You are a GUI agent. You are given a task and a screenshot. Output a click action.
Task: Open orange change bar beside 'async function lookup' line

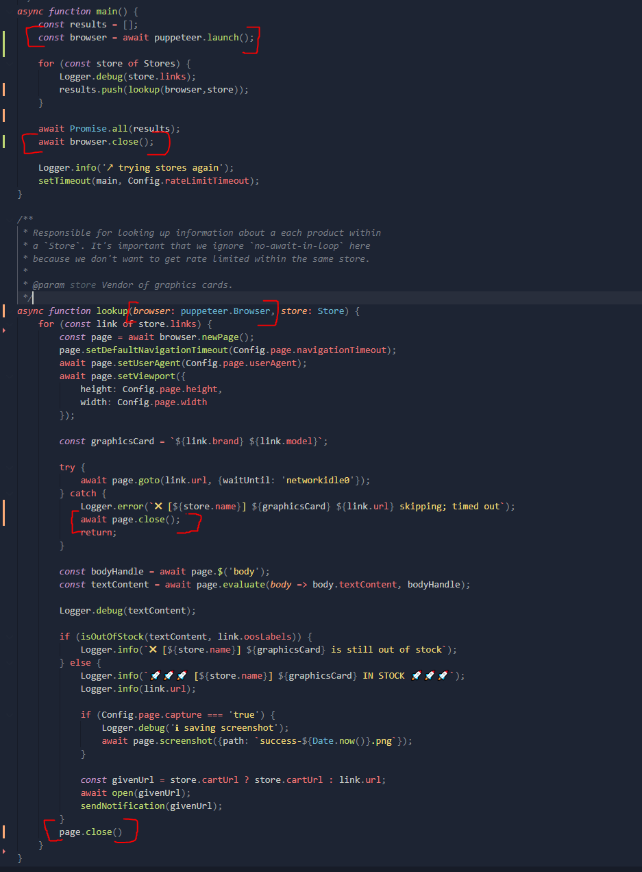4,311
